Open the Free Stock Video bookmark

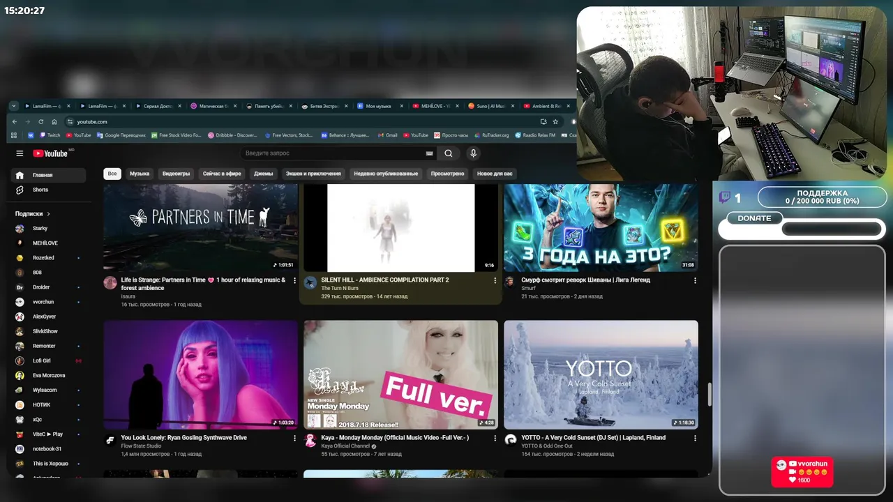coord(176,135)
